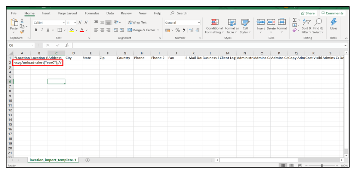The image size is (353, 172).
Task: Collapse the ribbon with chevron
Action: click(x=346, y=38)
